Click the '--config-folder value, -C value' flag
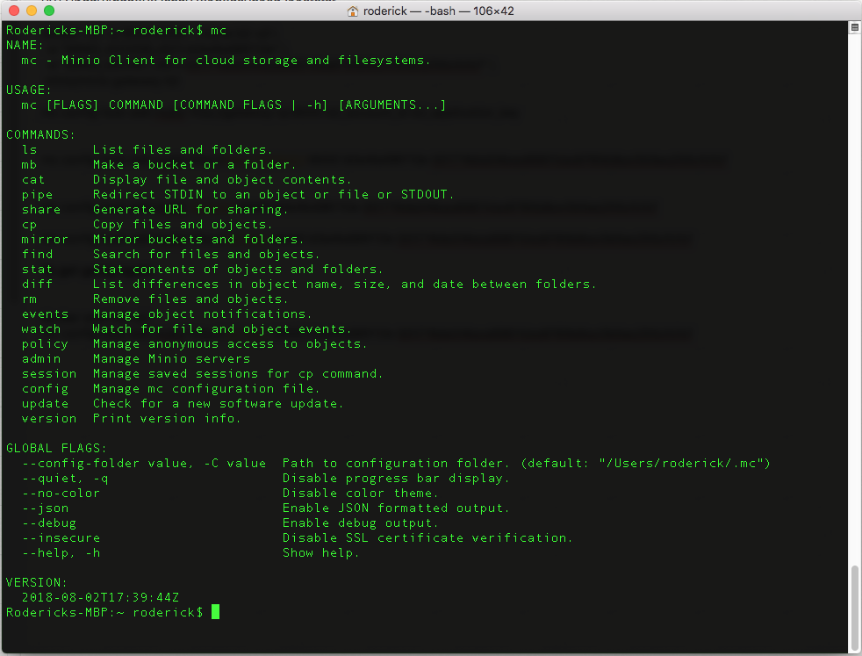 click(144, 463)
